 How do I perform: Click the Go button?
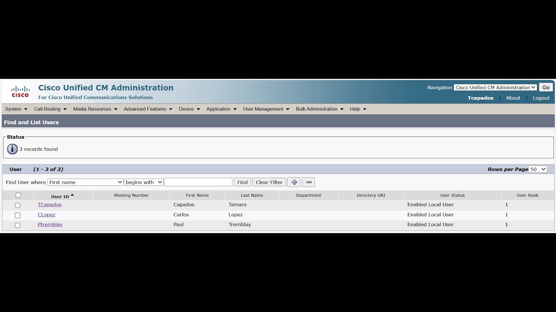pyautogui.click(x=546, y=88)
